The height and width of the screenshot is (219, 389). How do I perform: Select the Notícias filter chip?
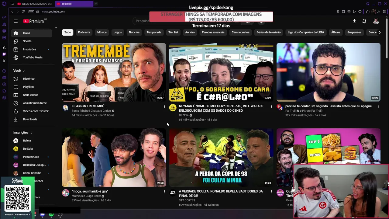coord(134,32)
